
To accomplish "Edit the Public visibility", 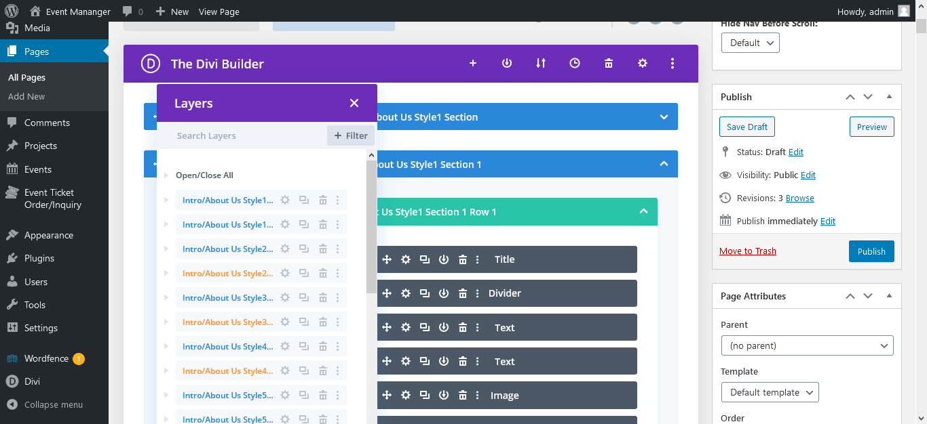I will point(808,175).
